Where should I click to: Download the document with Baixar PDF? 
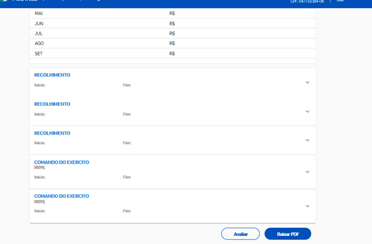pos(288,234)
